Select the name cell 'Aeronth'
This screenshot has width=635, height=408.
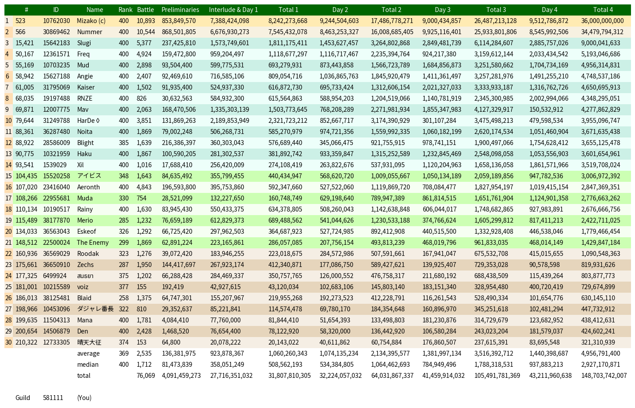coord(88,187)
